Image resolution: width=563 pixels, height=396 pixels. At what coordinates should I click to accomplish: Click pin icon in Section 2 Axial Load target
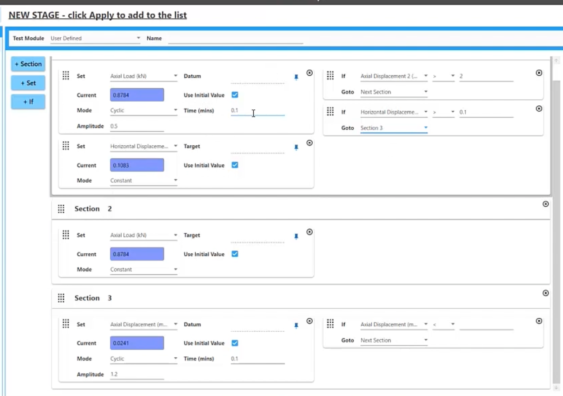pyautogui.click(x=296, y=236)
